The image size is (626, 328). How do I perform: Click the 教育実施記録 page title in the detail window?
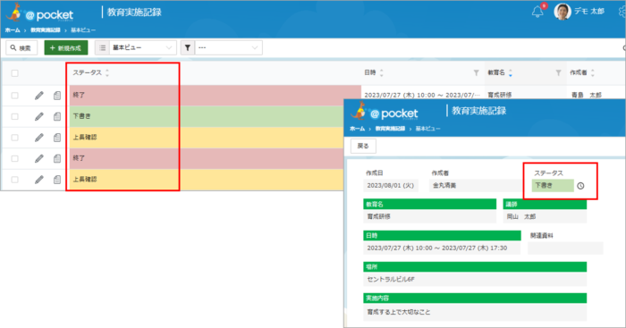tap(478, 111)
